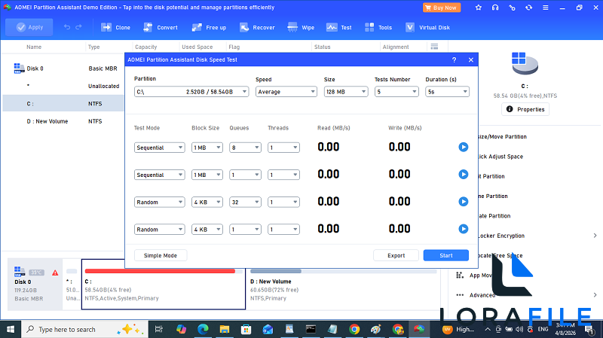Click the refresh icon in title bar
This screenshot has height=338, width=603.
[529, 8]
